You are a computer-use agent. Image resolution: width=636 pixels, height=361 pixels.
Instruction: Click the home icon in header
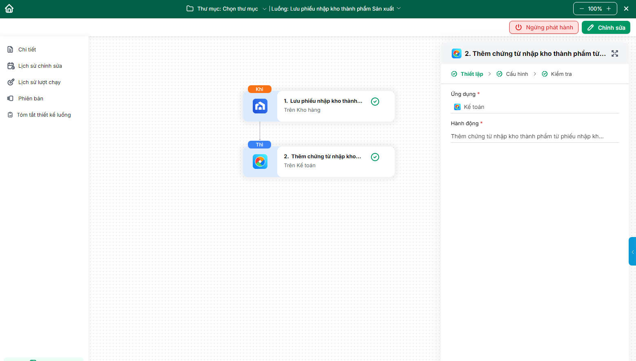[9, 9]
